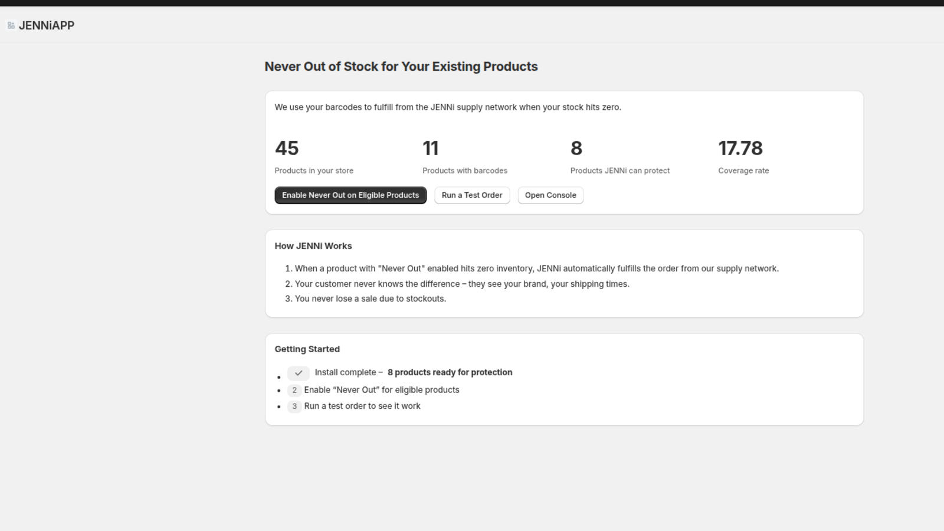The height and width of the screenshot is (531, 944).
Task: Click "8 products ready for protection" text
Action: point(450,372)
